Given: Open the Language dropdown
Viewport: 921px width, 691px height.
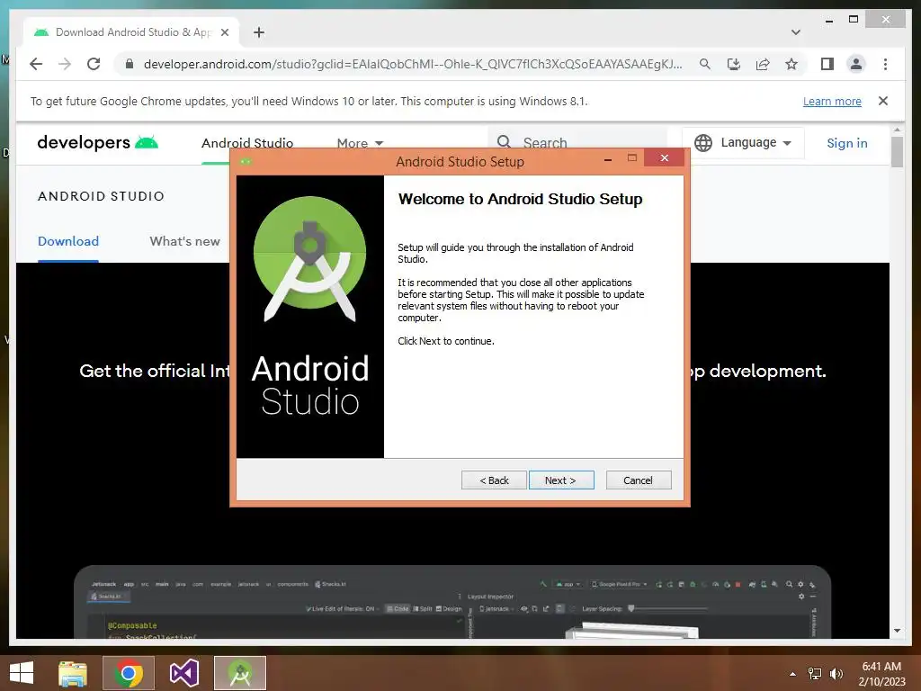Looking at the screenshot, I should click(743, 143).
